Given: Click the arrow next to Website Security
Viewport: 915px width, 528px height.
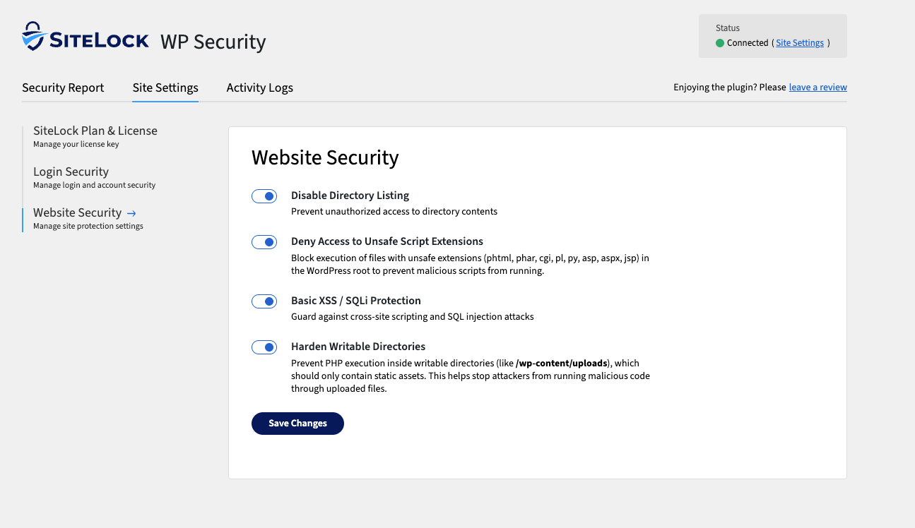Looking at the screenshot, I should coord(131,212).
